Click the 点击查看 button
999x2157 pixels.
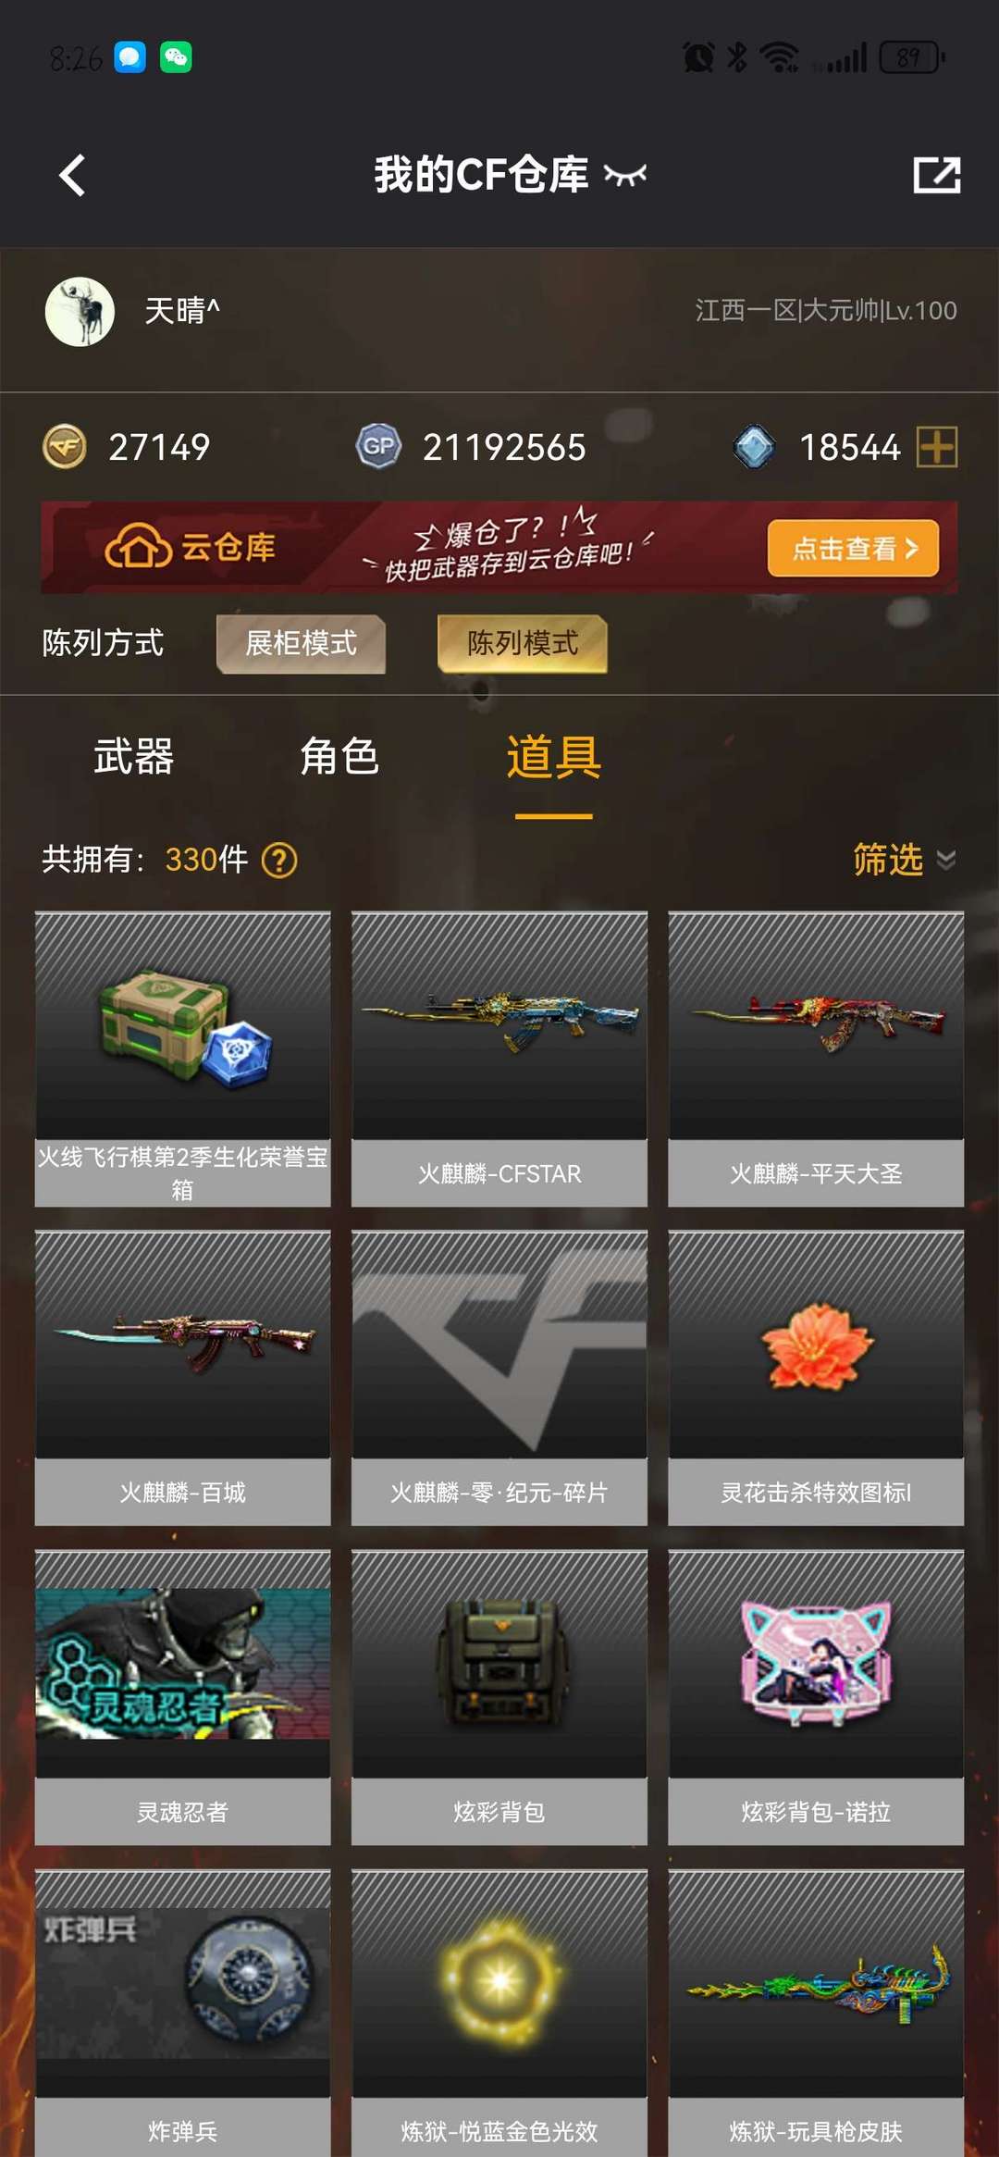point(853,548)
